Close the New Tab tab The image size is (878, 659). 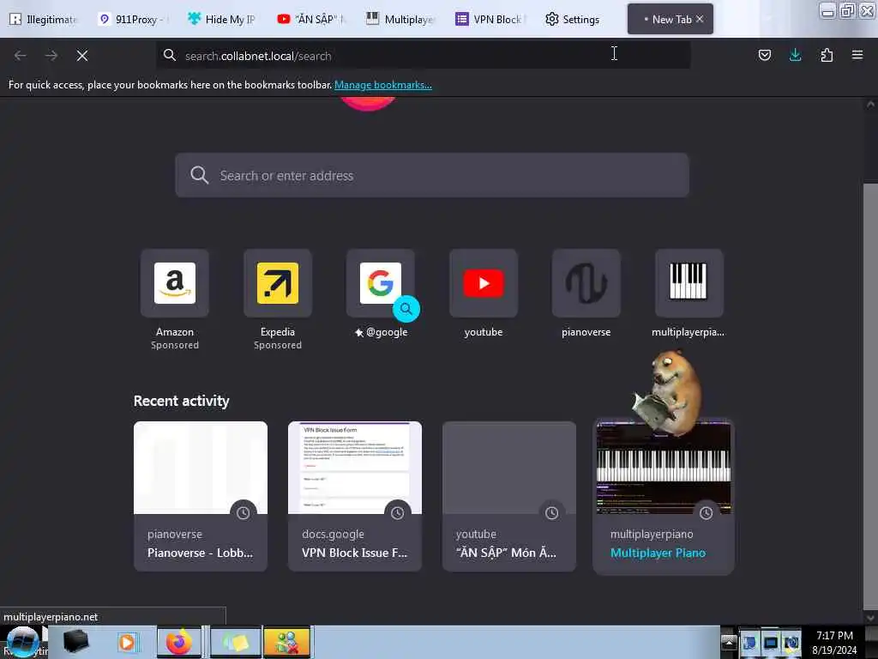[700, 19]
